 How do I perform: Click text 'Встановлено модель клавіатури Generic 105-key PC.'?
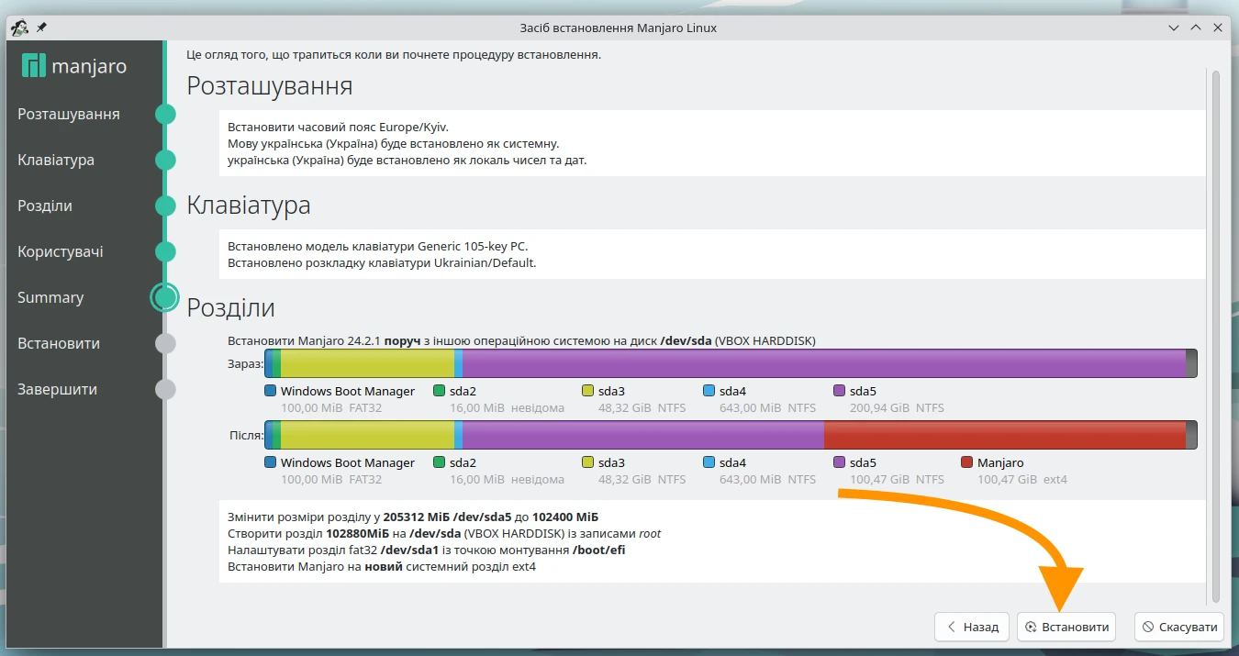tap(378, 247)
